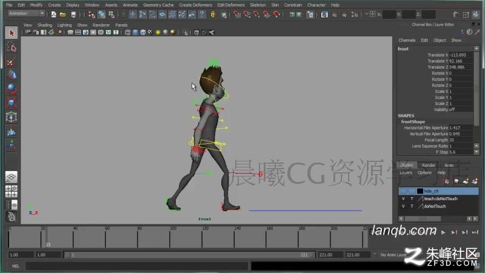Click the Snap to points magnet
Viewport: 485px width, 273px height.
pyautogui.click(x=256, y=14)
